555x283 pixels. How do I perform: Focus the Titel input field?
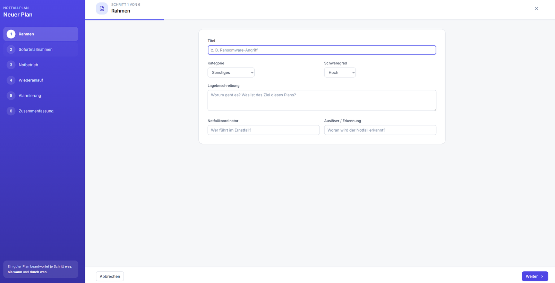(322, 50)
